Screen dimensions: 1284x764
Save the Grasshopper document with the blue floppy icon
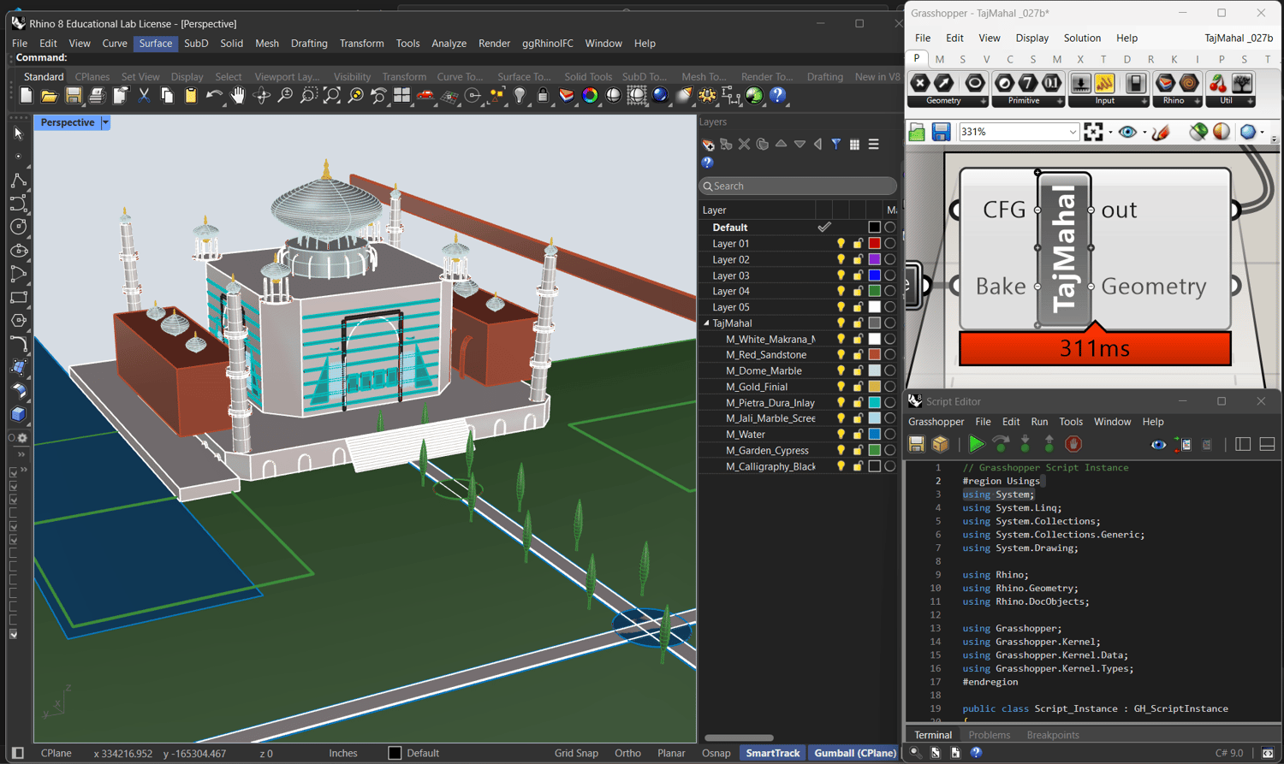pos(941,132)
